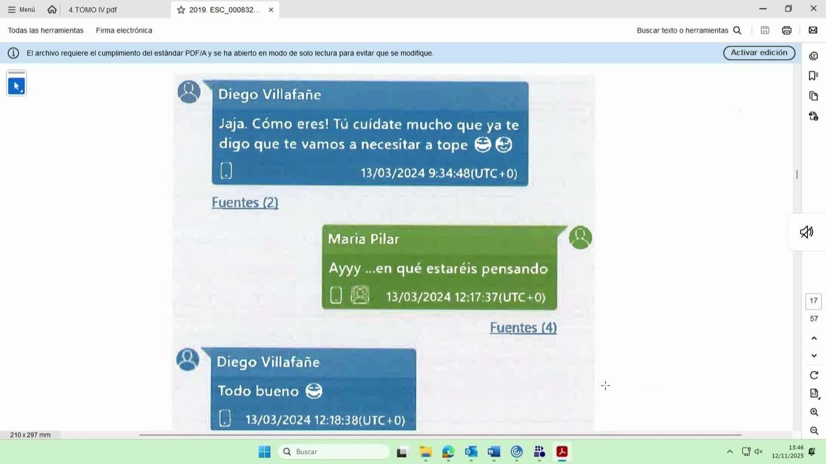This screenshot has width=826, height=464.
Task: Click the Activar edición button
Action: pos(758,53)
